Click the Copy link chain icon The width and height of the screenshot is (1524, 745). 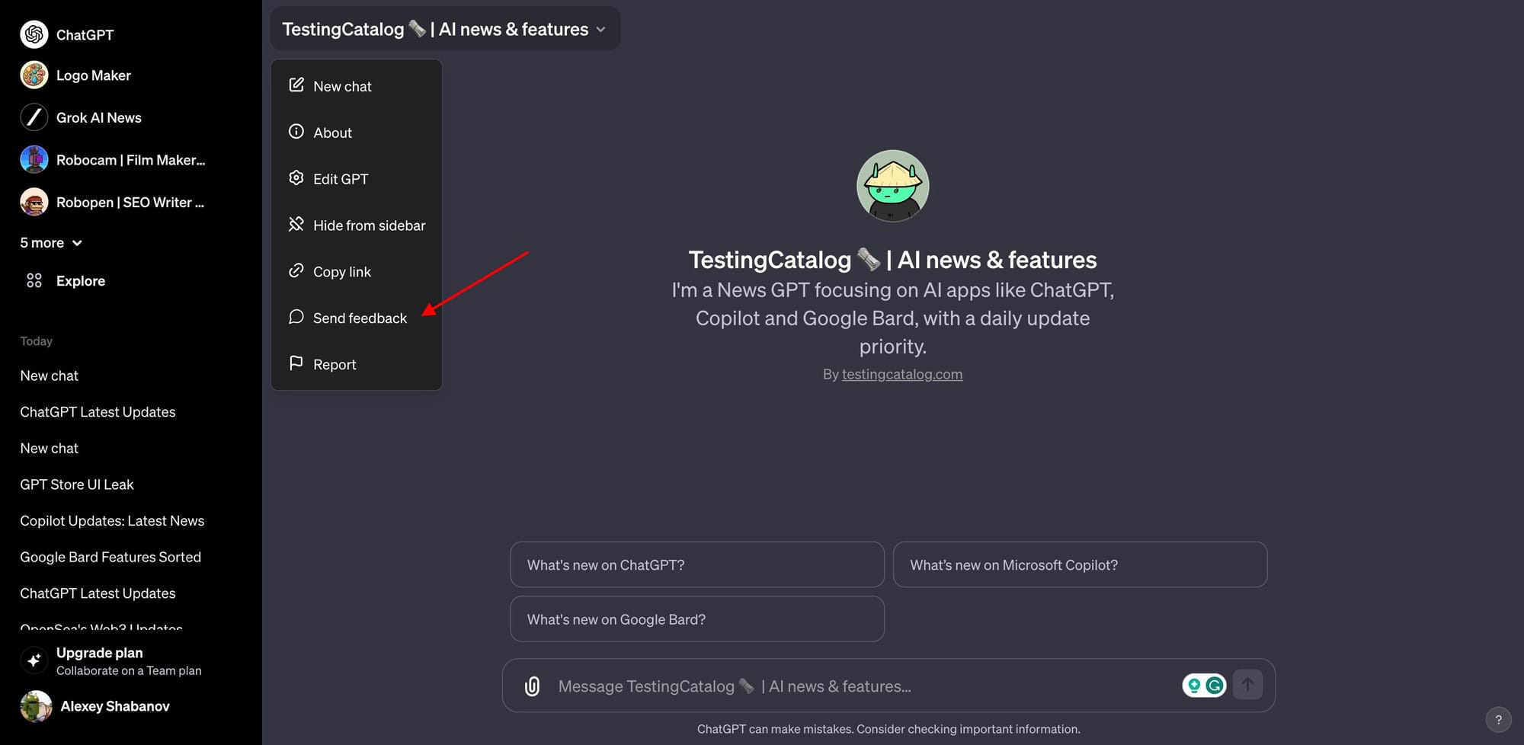pos(296,271)
